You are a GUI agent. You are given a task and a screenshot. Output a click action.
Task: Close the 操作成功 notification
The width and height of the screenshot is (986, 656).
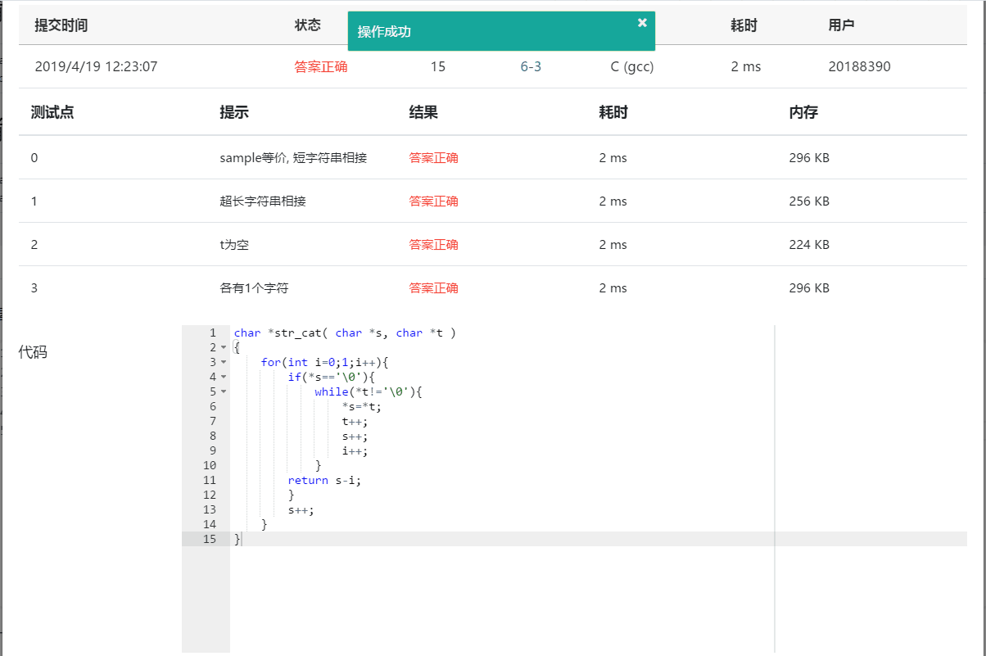pos(642,23)
